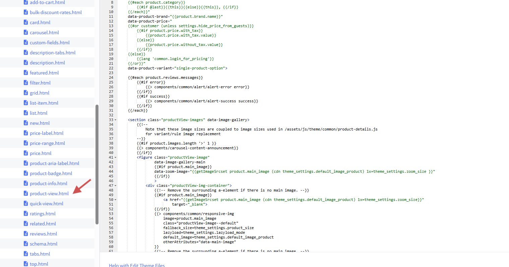The width and height of the screenshot is (509, 267).
Task: Click the file icon next to filter.html
Action: (x=26, y=83)
